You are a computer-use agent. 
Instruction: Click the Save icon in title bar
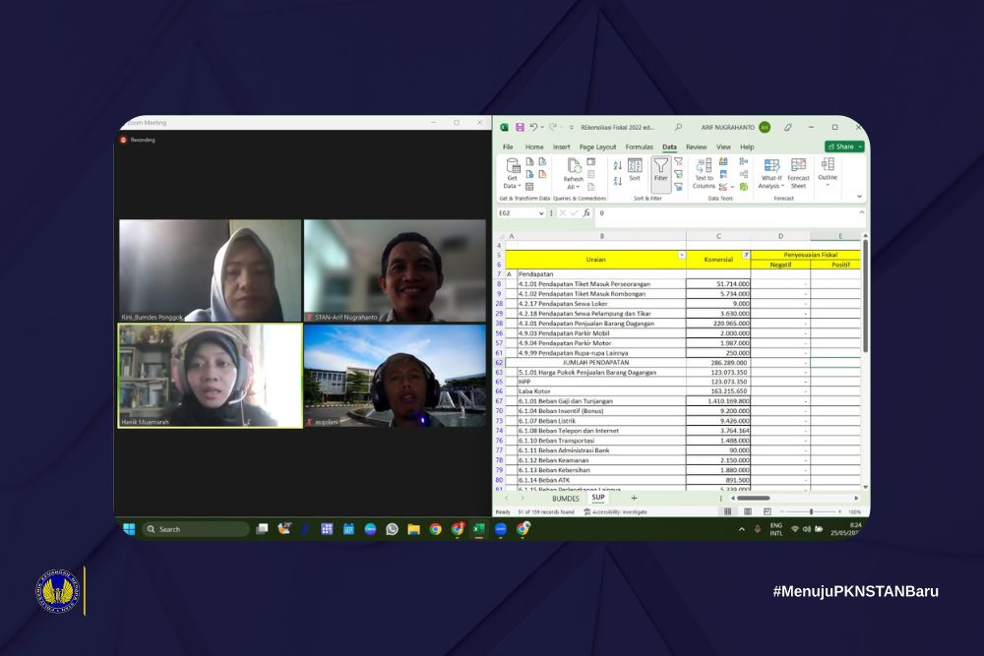519,127
